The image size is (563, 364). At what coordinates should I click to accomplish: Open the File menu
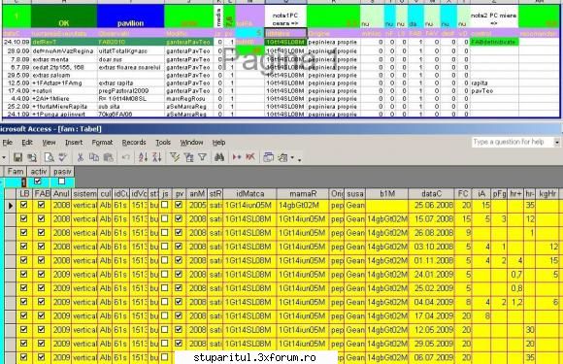click(7, 143)
